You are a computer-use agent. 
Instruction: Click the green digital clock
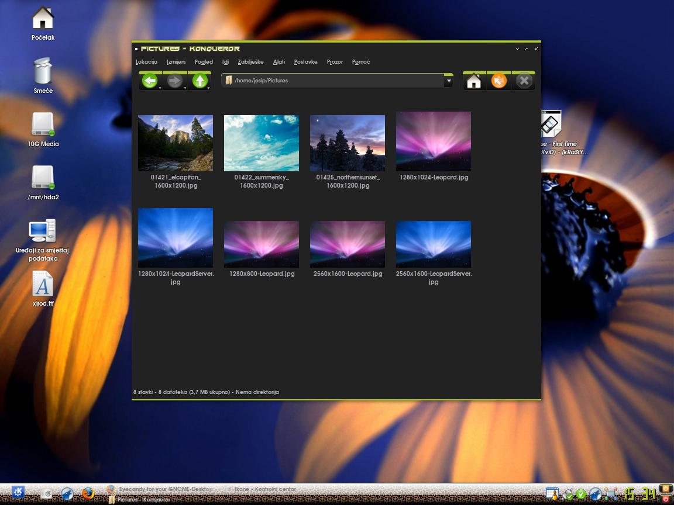(641, 494)
